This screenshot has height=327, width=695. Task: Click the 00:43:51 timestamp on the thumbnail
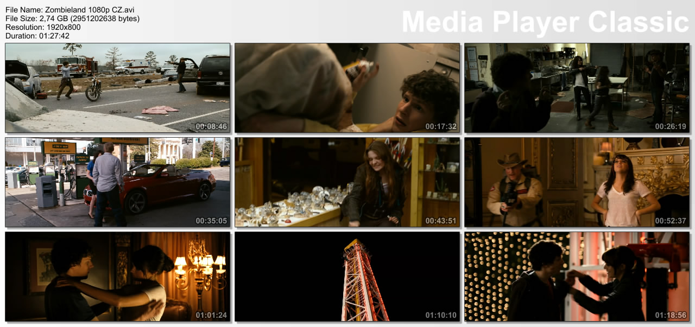click(441, 221)
